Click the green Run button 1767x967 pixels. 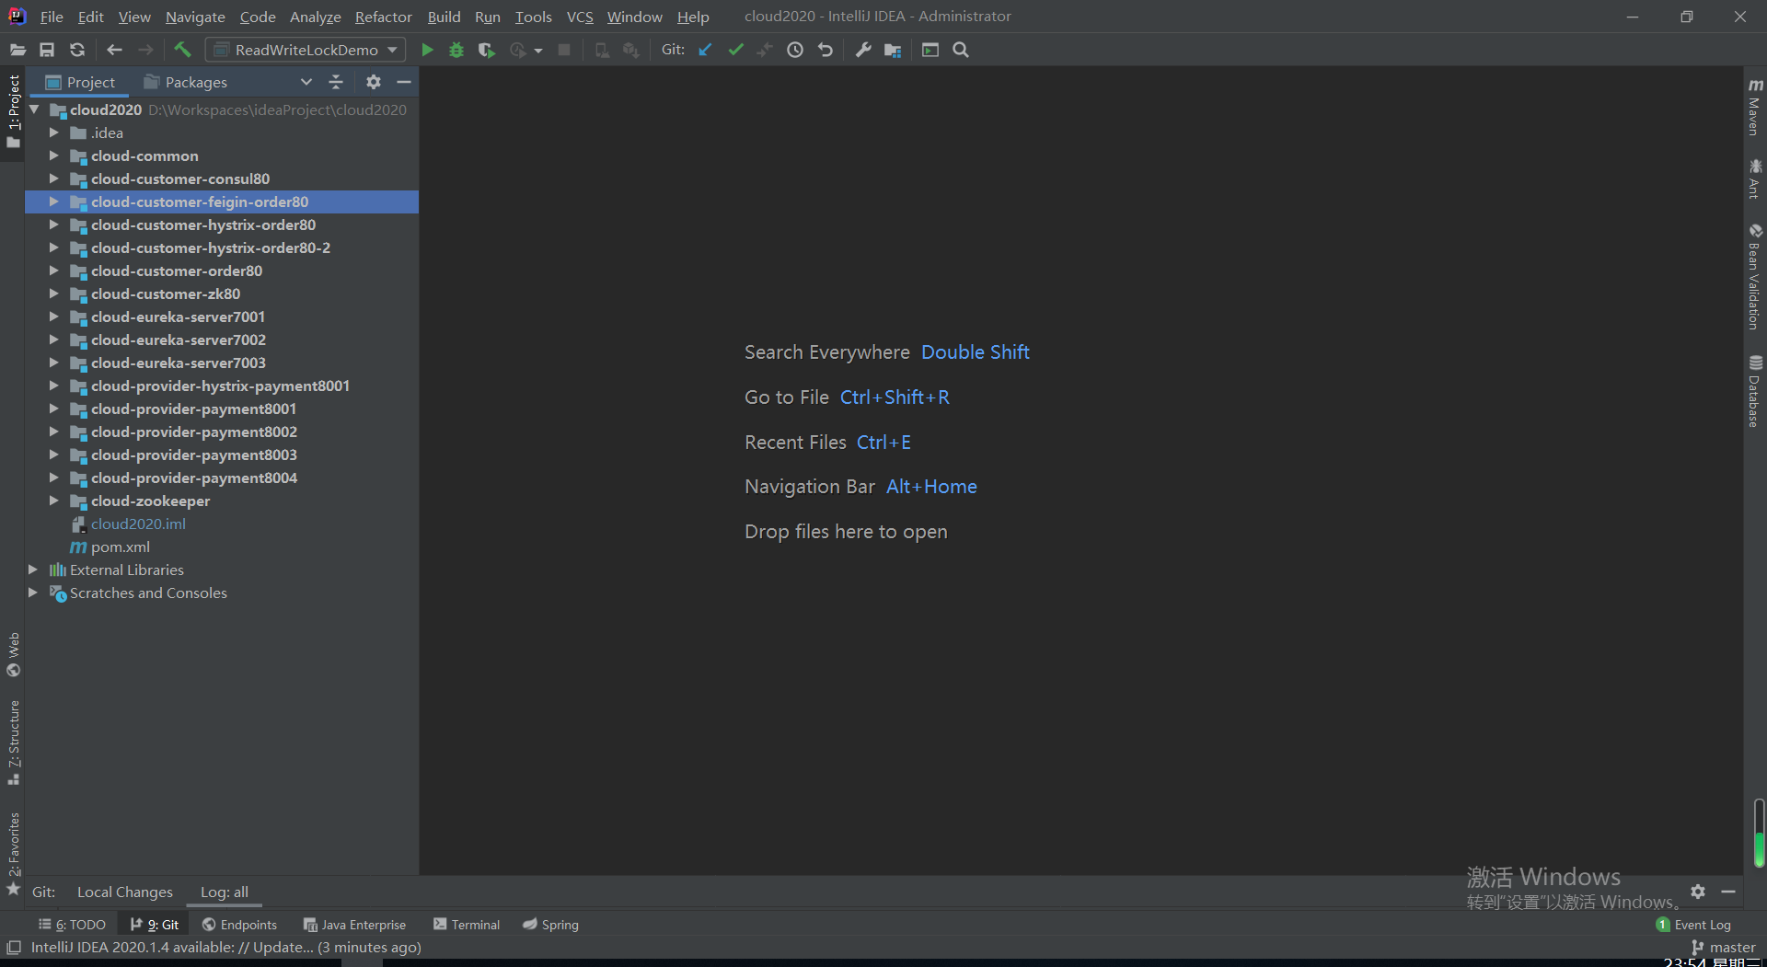(x=427, y=50)
